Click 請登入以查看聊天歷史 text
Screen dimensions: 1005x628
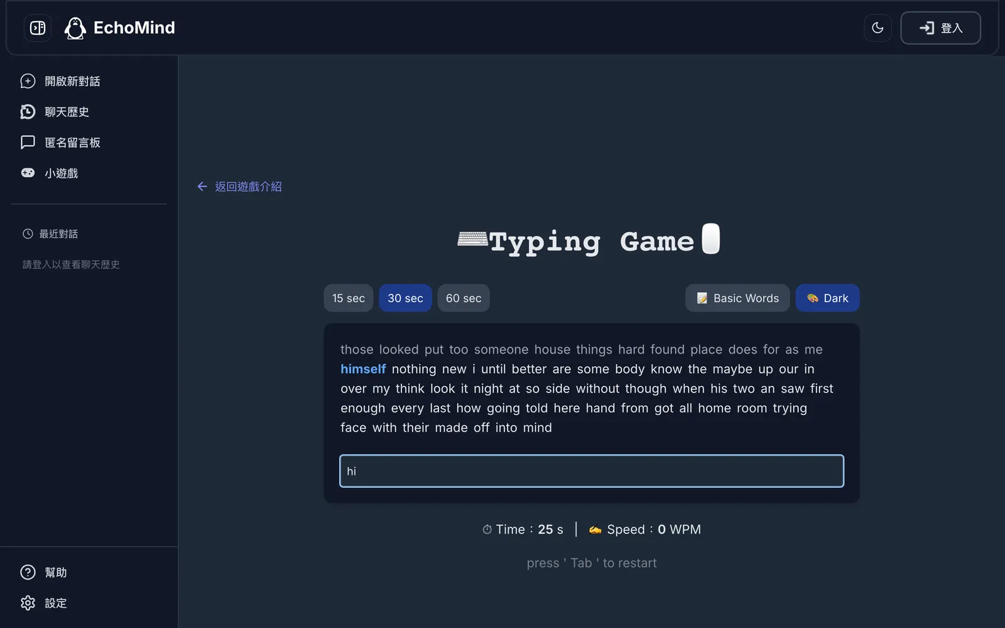(71, 264)
